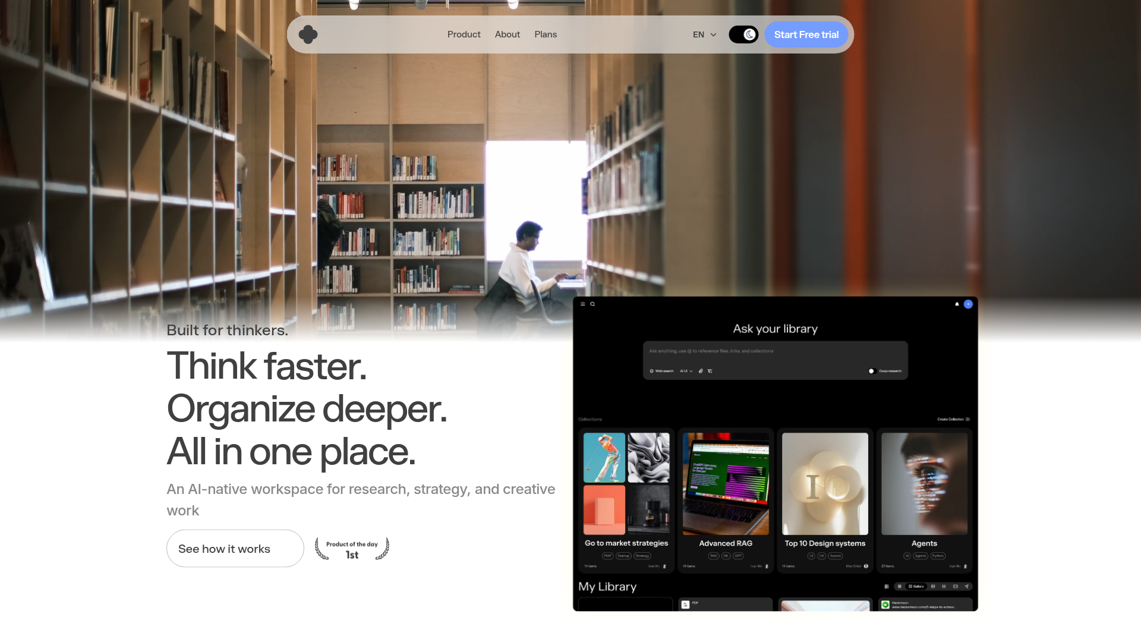The width and height of the screenshot is (1141, 642).
Task: Click the search magnifier icon in app preview
Action: [592, 304]
